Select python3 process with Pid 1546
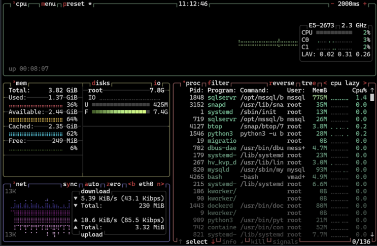 278,134
